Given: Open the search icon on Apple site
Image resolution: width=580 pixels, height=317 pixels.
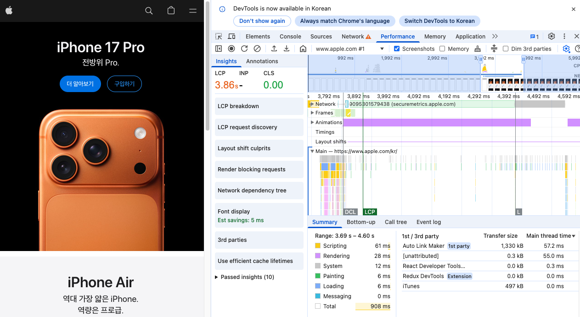Looking at the screenshot, I should [149, 11].
